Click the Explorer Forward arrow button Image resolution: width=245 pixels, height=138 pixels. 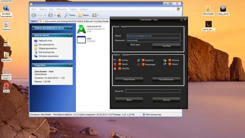[x=50, y=15]
